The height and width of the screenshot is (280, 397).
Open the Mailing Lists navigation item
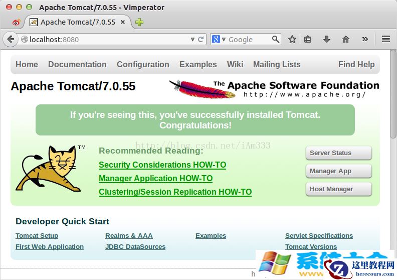277,64
